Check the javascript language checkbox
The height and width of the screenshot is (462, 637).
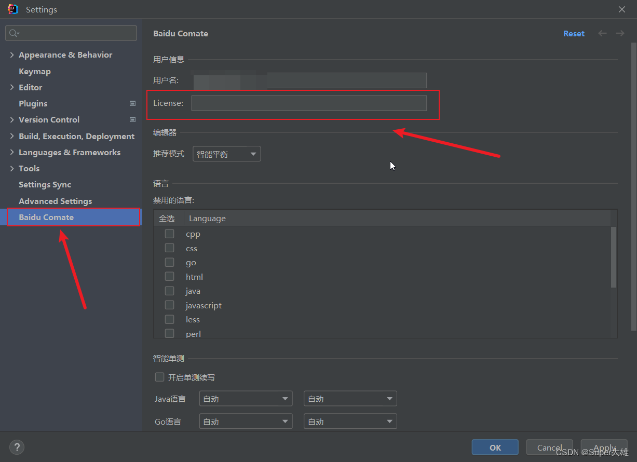[x=169, y=305]
